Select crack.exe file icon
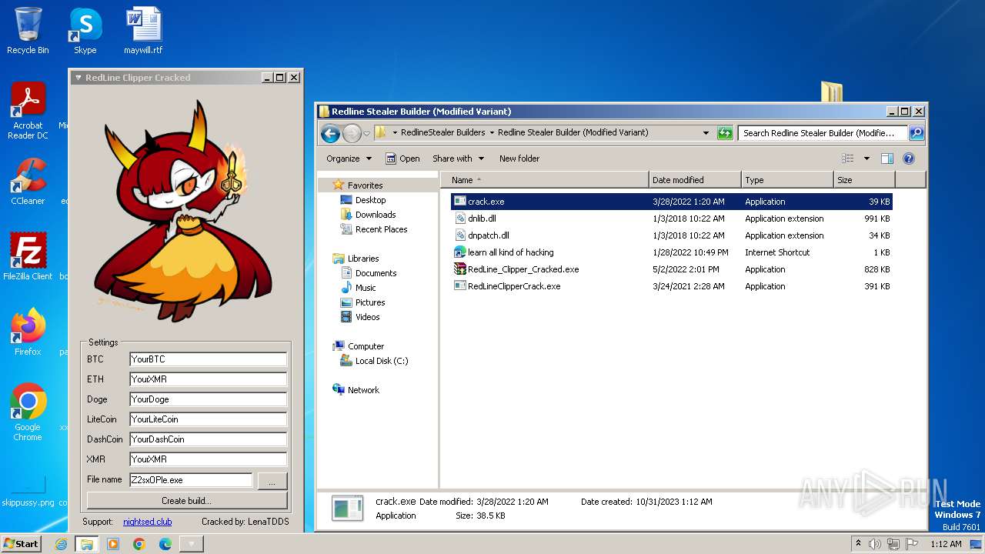Viewport: 985px width, 554px height. (459, 202)
